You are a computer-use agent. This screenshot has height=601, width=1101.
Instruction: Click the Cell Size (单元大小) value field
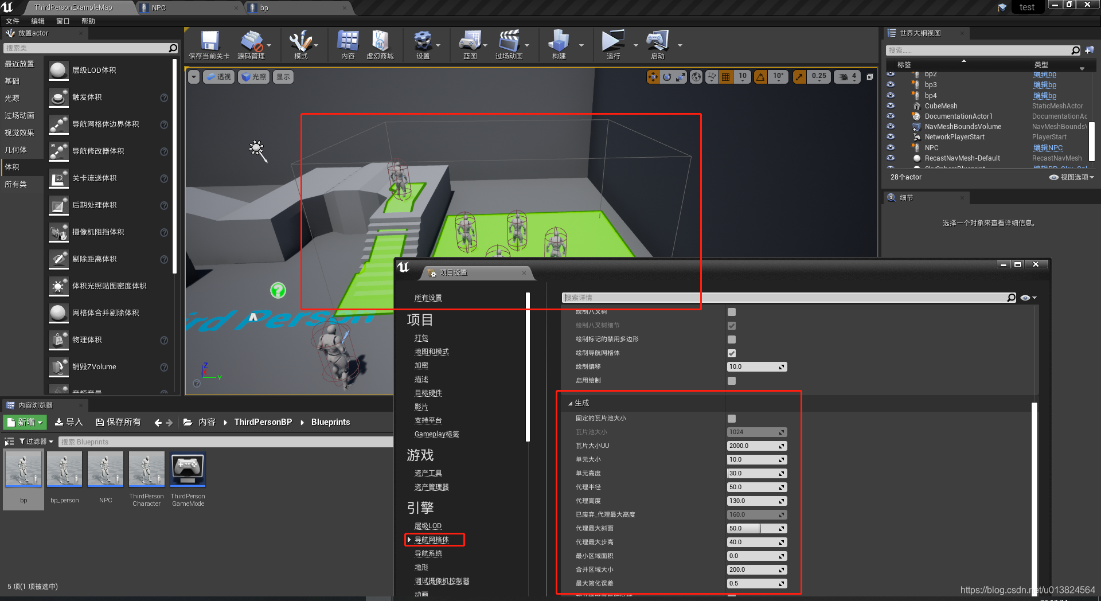click(x=757, y=460)
